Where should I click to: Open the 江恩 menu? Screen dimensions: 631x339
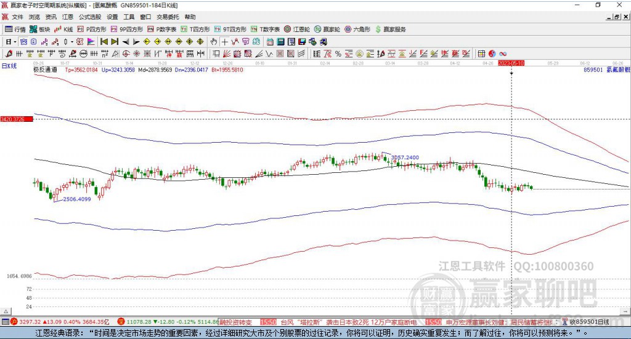click(68, 17)
